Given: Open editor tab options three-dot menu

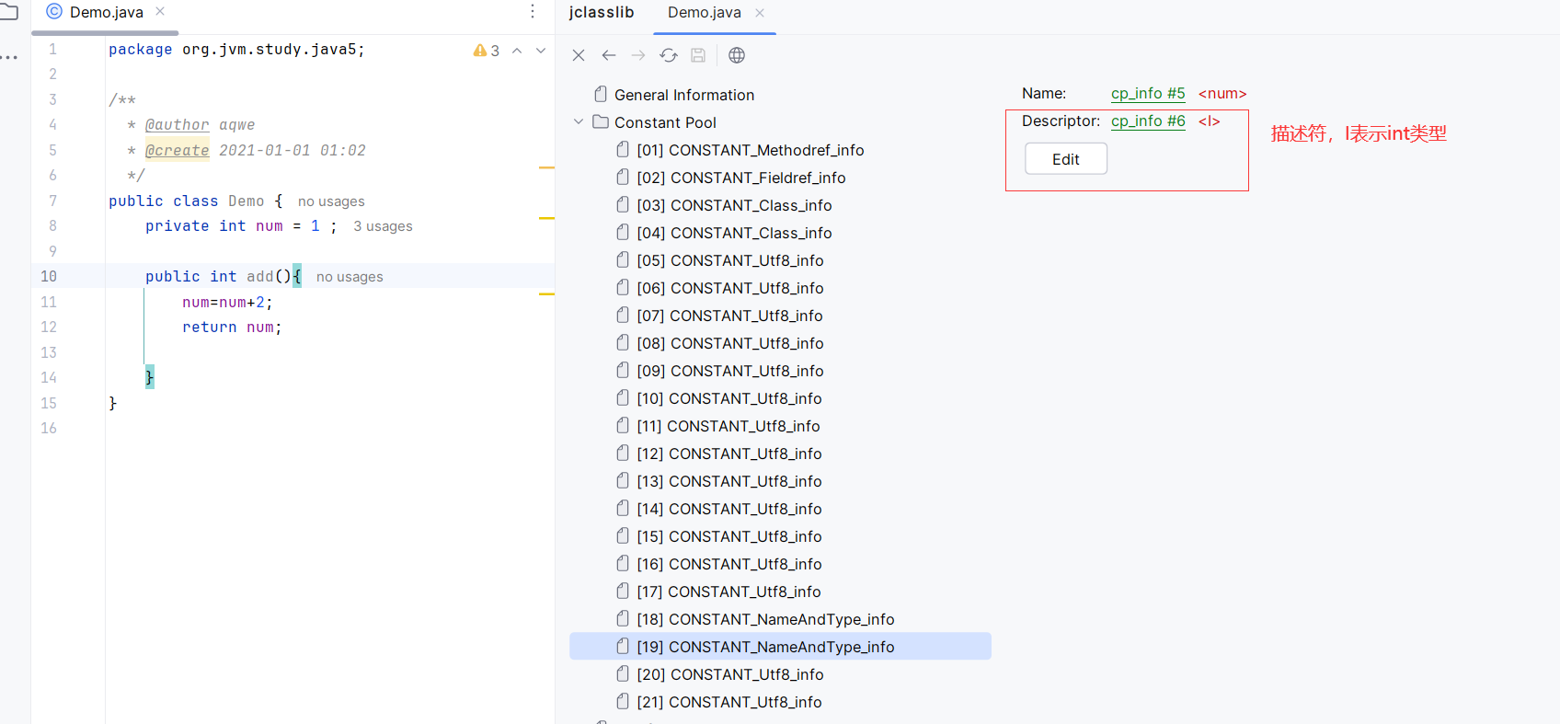Looking at the screenshot, I should (533, 11).
